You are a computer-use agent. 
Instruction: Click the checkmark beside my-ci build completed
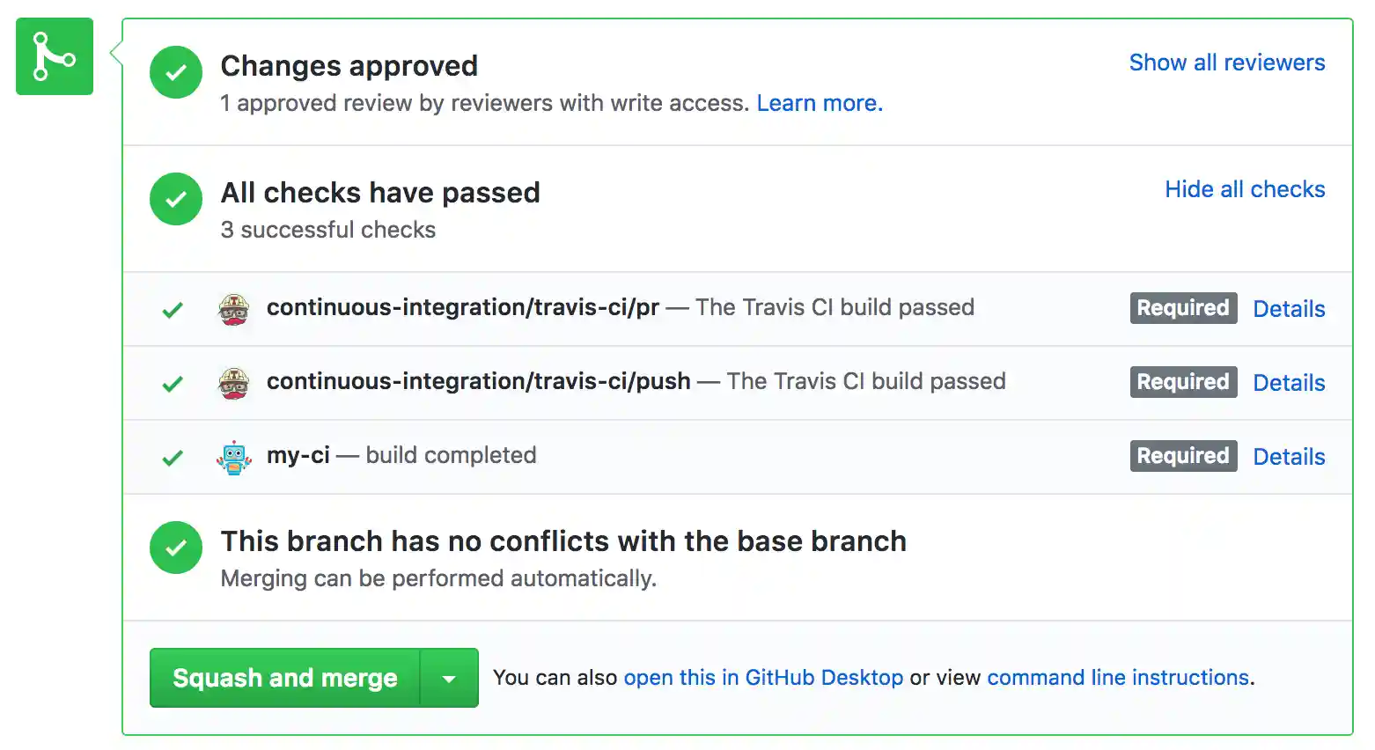click(173, 457)
